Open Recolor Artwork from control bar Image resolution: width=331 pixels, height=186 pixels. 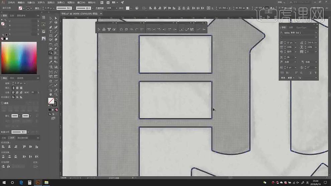tap(137, 8)
